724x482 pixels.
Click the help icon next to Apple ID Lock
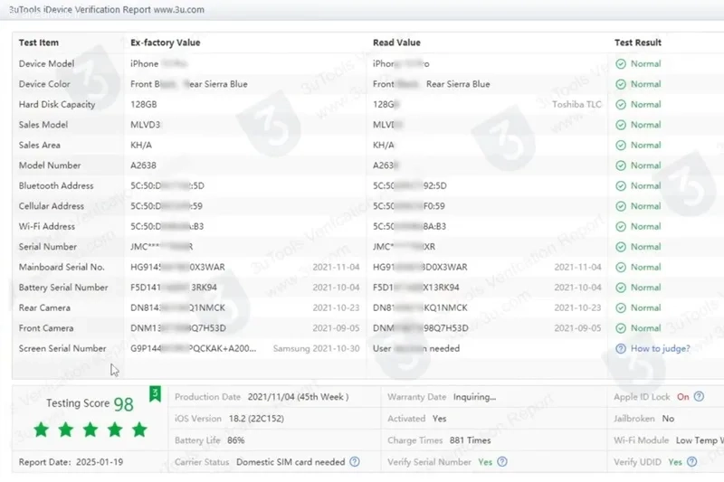(x=699, y=397)
